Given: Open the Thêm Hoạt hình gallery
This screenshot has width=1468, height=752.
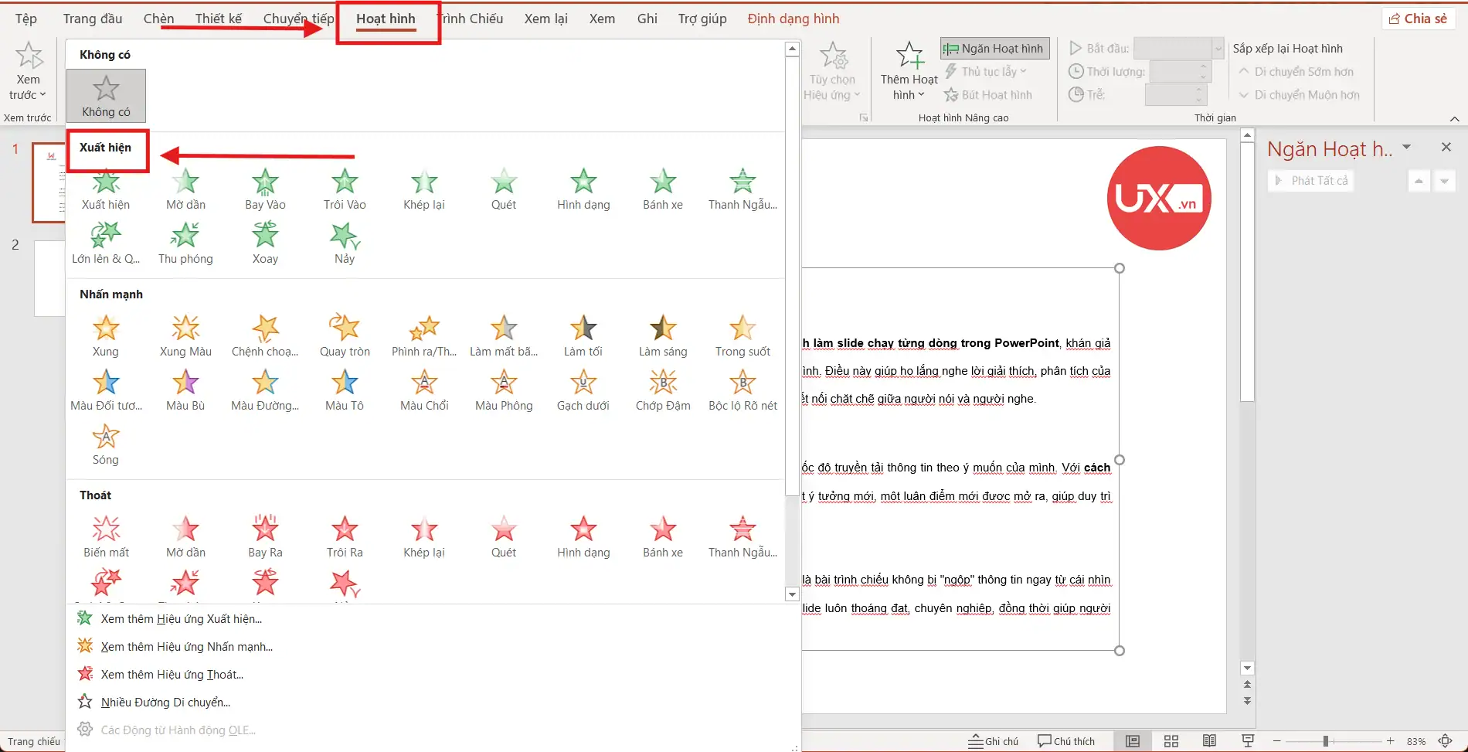Looking at the screenshot, I should click(908, 70).
